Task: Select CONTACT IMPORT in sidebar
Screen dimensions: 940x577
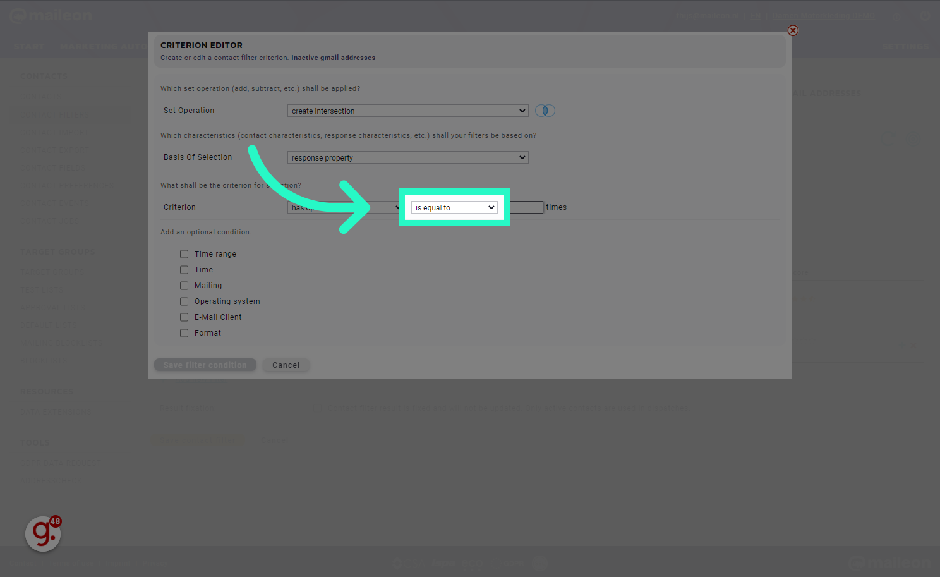Action: tap(54, 133)
